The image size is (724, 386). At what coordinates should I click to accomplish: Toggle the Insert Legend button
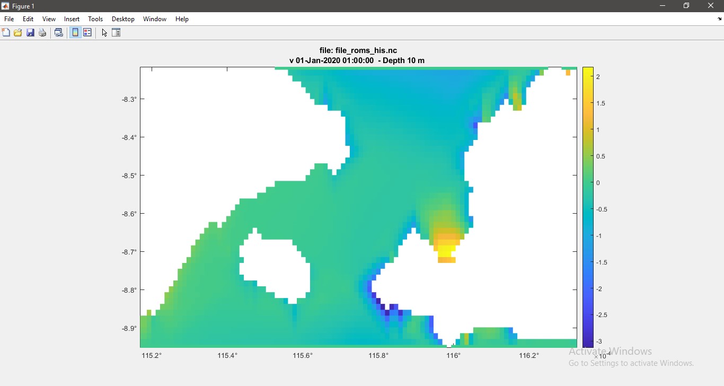[x=87, y=33]
